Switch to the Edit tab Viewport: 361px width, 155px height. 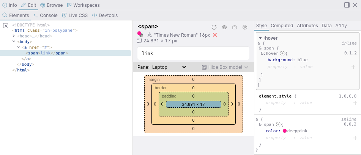(x=28, y=5)
